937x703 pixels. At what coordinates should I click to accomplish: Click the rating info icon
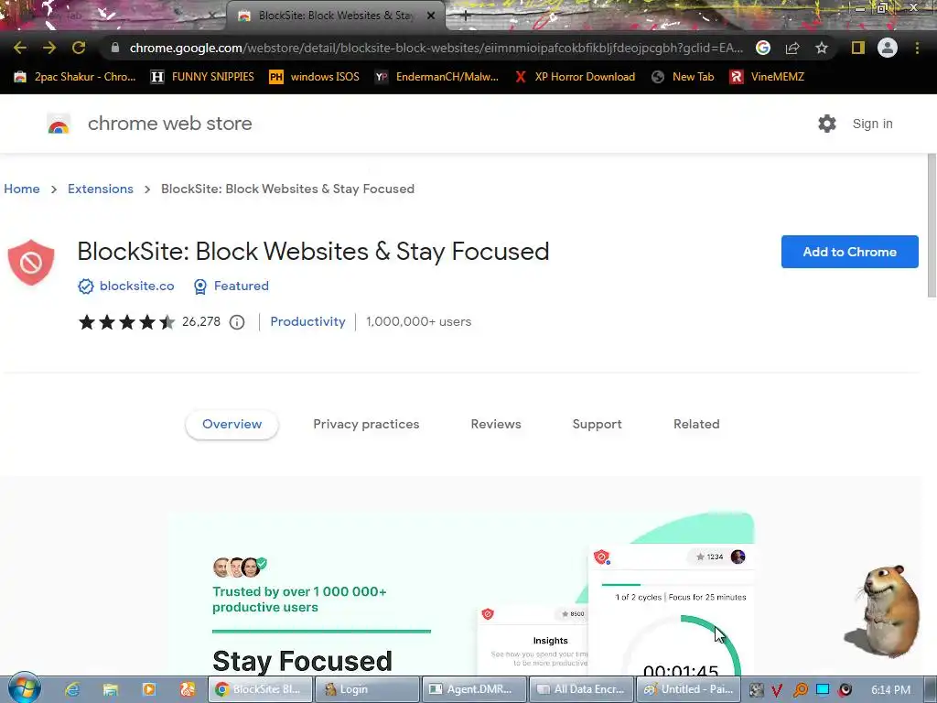(x=237, y=322)
